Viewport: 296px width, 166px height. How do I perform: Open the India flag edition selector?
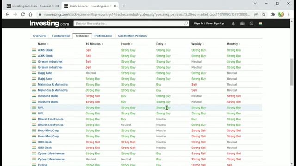tap(260, 24)
